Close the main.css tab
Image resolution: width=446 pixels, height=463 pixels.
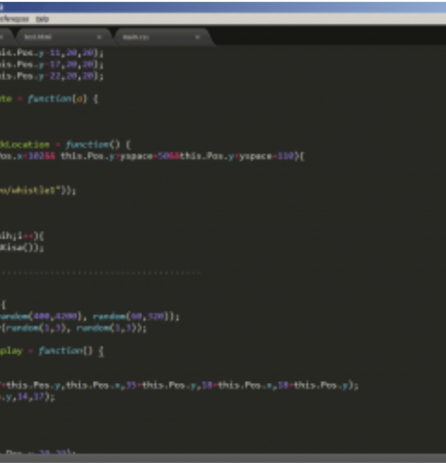point(197,36)
